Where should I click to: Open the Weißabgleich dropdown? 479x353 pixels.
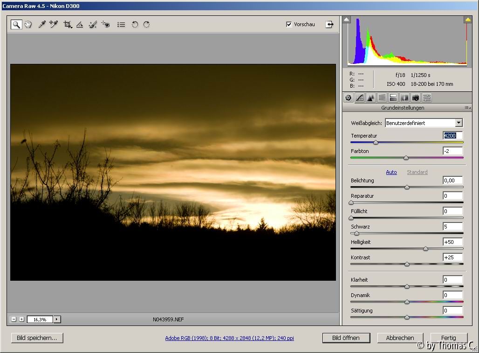(458, 123)
